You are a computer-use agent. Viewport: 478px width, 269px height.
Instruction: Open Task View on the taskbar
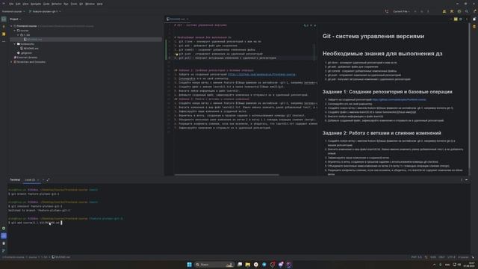pos(240,265)
